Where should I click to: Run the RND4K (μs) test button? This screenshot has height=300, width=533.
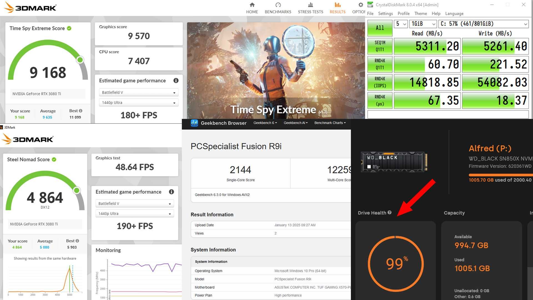(x=380, y=100)
